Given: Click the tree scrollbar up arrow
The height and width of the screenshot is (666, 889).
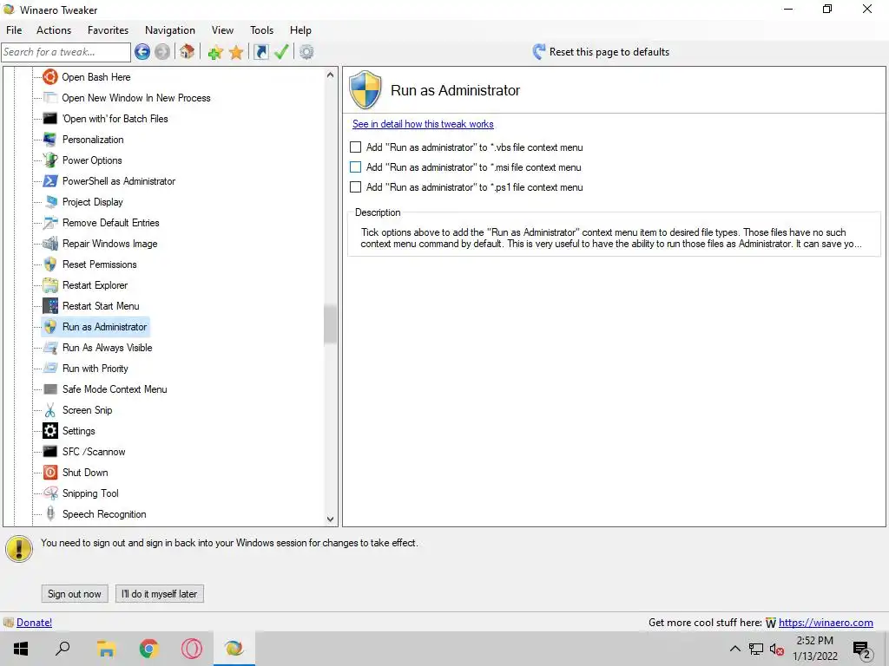Looking at the screenshot, I should [330, 75].
